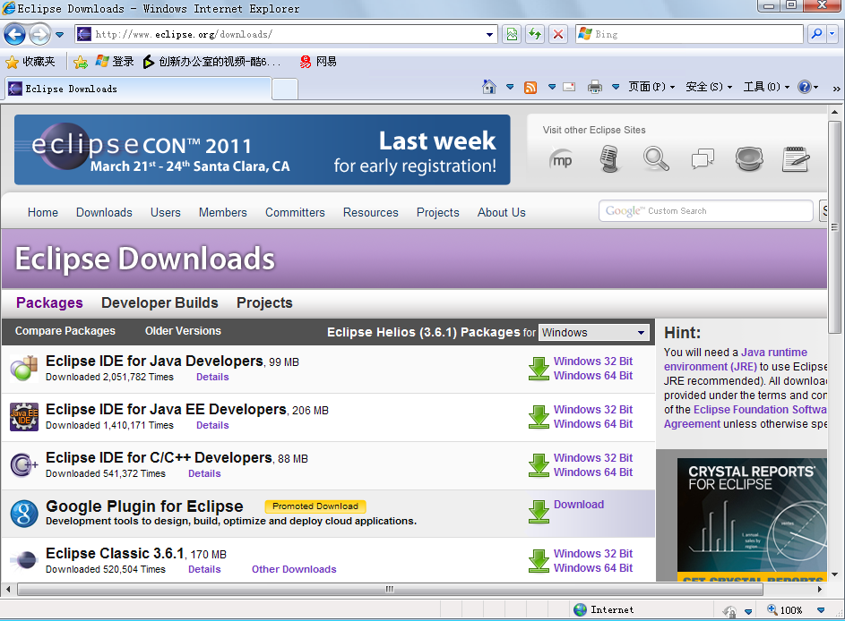Switch to Projects downloads tab
845x621 pixels.
[x=264, y=303]
